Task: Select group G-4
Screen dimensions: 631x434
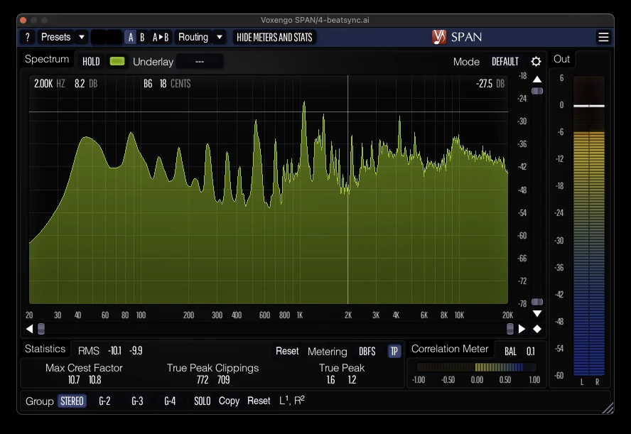Action: coord(170,401)
